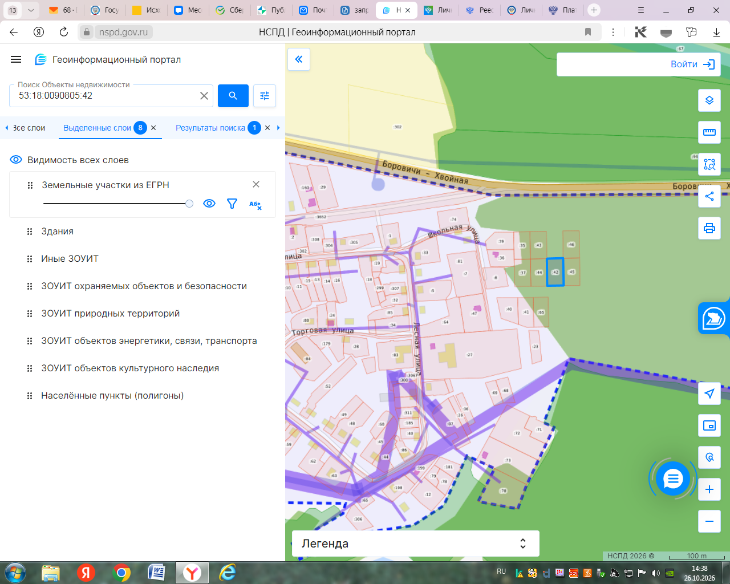This screenshot has width=730, height=584.
Task: Clear the cadastral number search field
Action: 204,96
